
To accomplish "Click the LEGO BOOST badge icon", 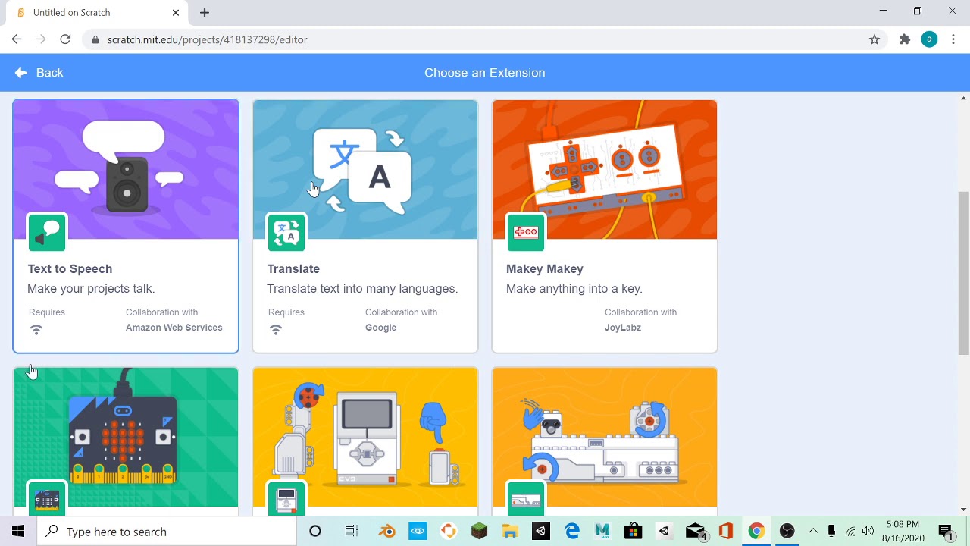I will (526, 498).
